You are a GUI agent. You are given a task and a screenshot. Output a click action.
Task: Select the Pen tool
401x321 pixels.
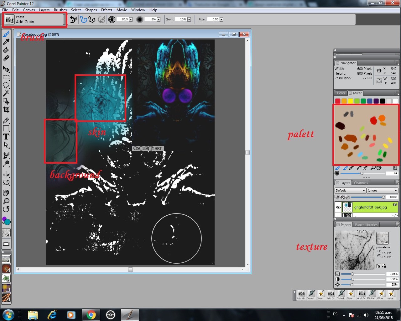6,120
